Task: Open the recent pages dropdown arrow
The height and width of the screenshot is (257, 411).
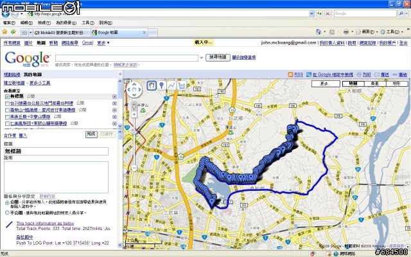Action: pos(21,13)
